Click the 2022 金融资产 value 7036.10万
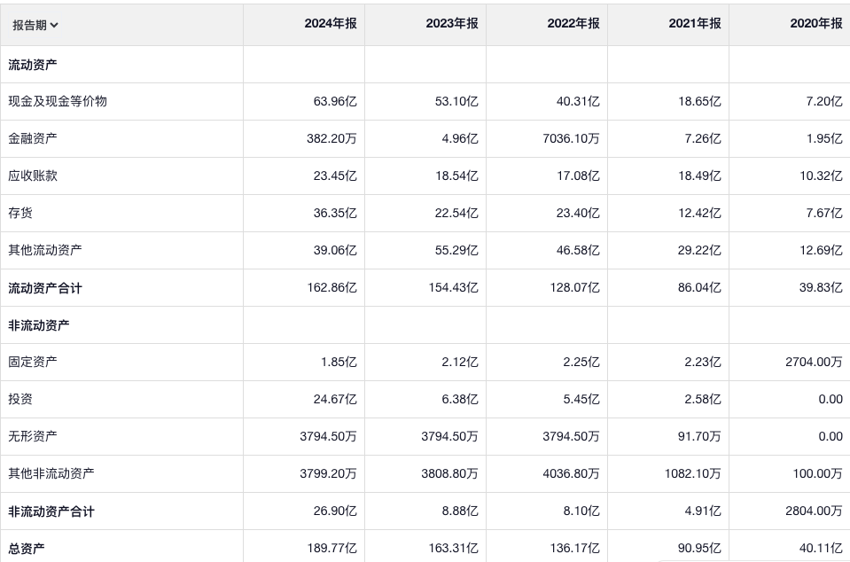The width and height of the screenshot is (850, 562). click(x=568, y=139)
